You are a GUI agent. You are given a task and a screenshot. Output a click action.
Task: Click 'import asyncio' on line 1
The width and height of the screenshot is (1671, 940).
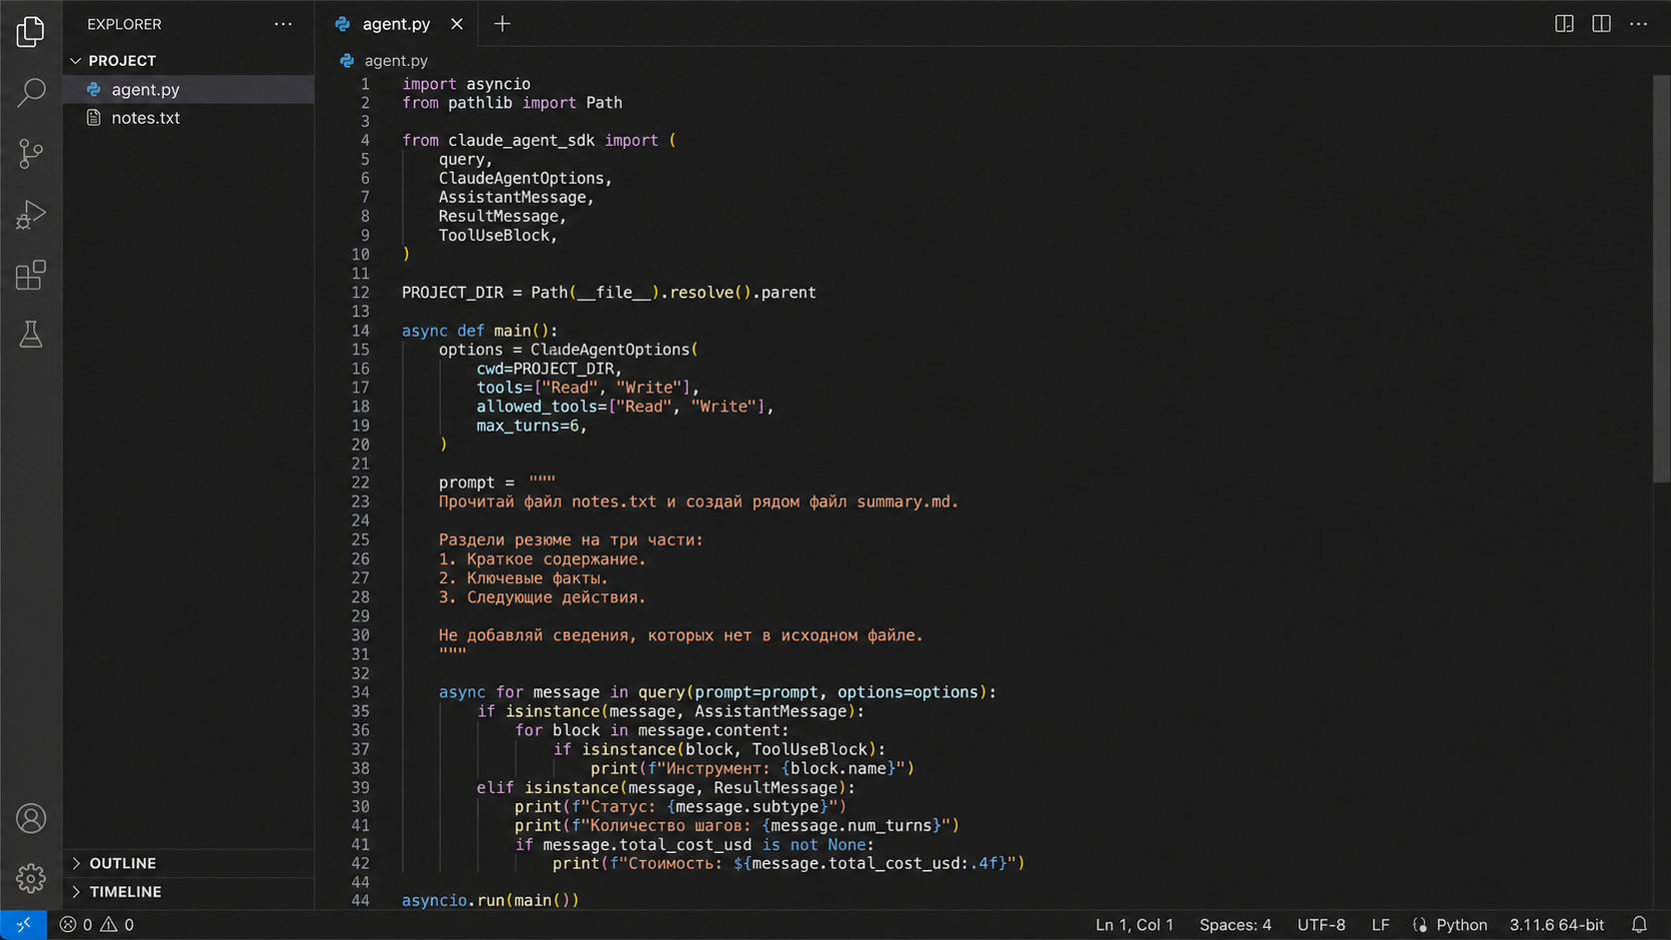tap(466, 84)
